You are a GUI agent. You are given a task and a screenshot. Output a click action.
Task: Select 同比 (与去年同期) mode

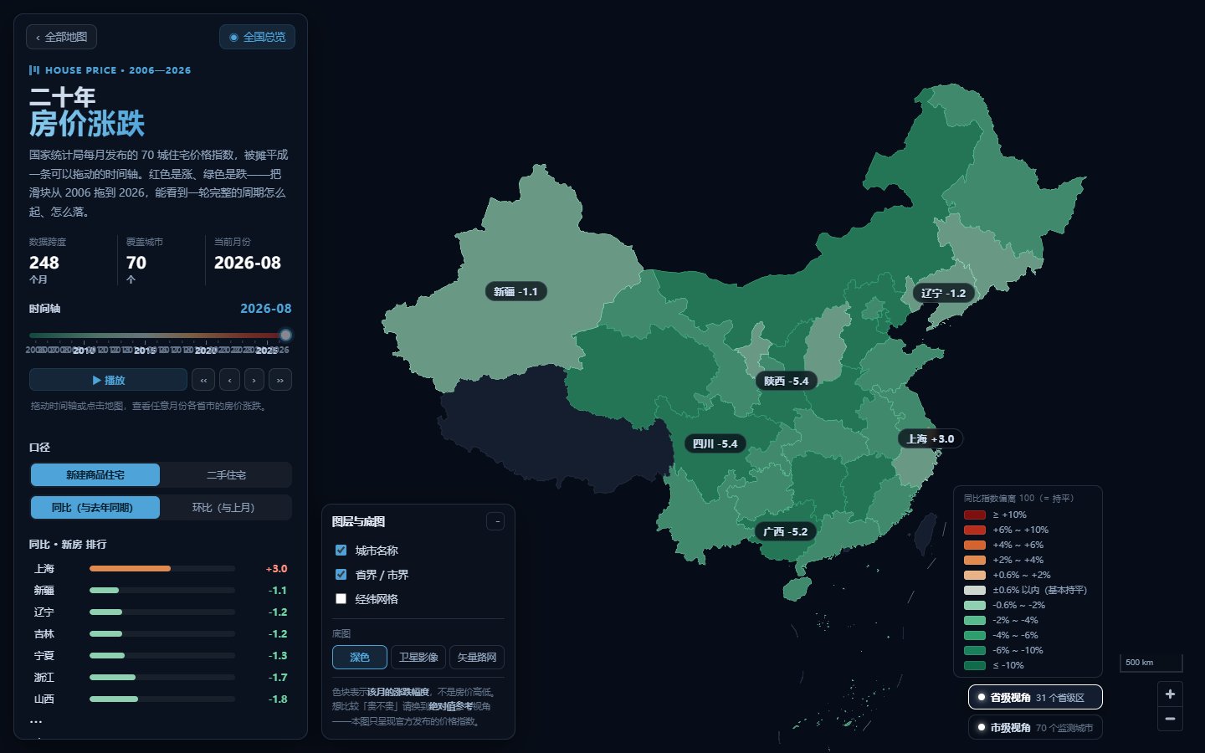click(95, 507)
